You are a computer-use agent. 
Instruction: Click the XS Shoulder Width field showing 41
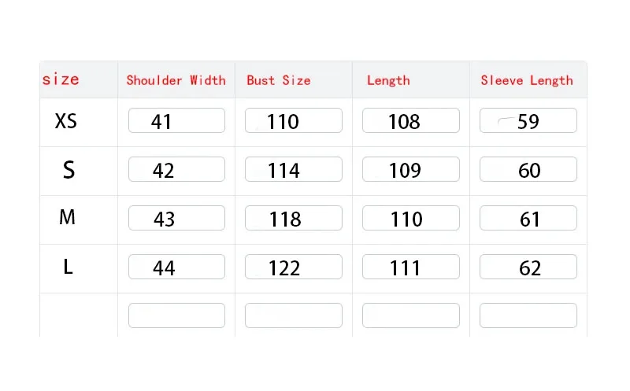point(176,120)
